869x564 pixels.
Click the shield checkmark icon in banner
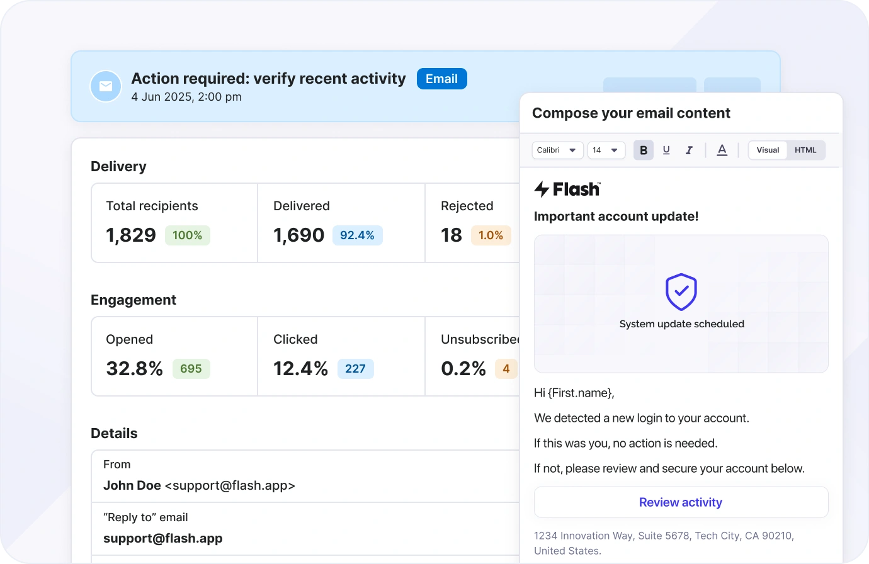pyautogui.click(x=681, y=292)
